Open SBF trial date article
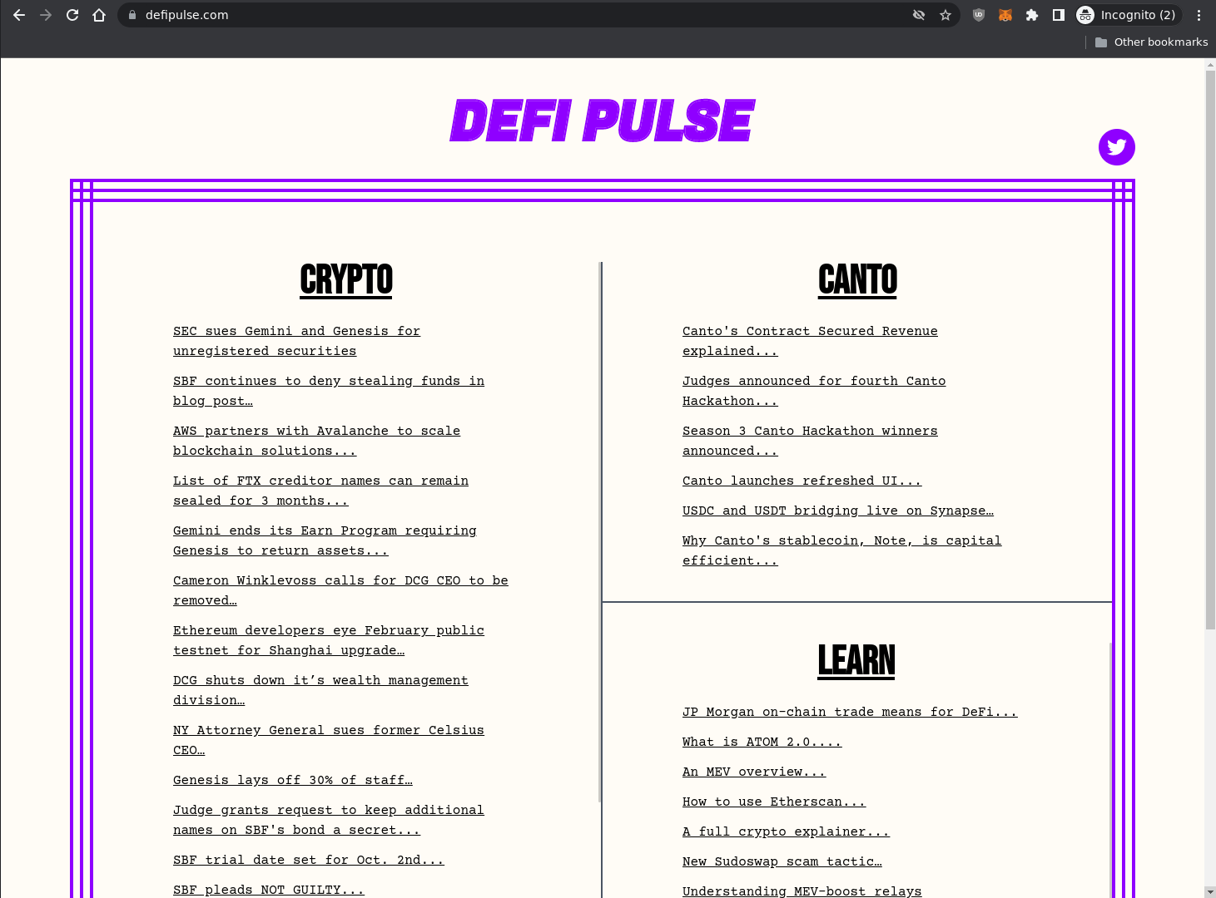Screen dimensions: 1216x898 309,860
